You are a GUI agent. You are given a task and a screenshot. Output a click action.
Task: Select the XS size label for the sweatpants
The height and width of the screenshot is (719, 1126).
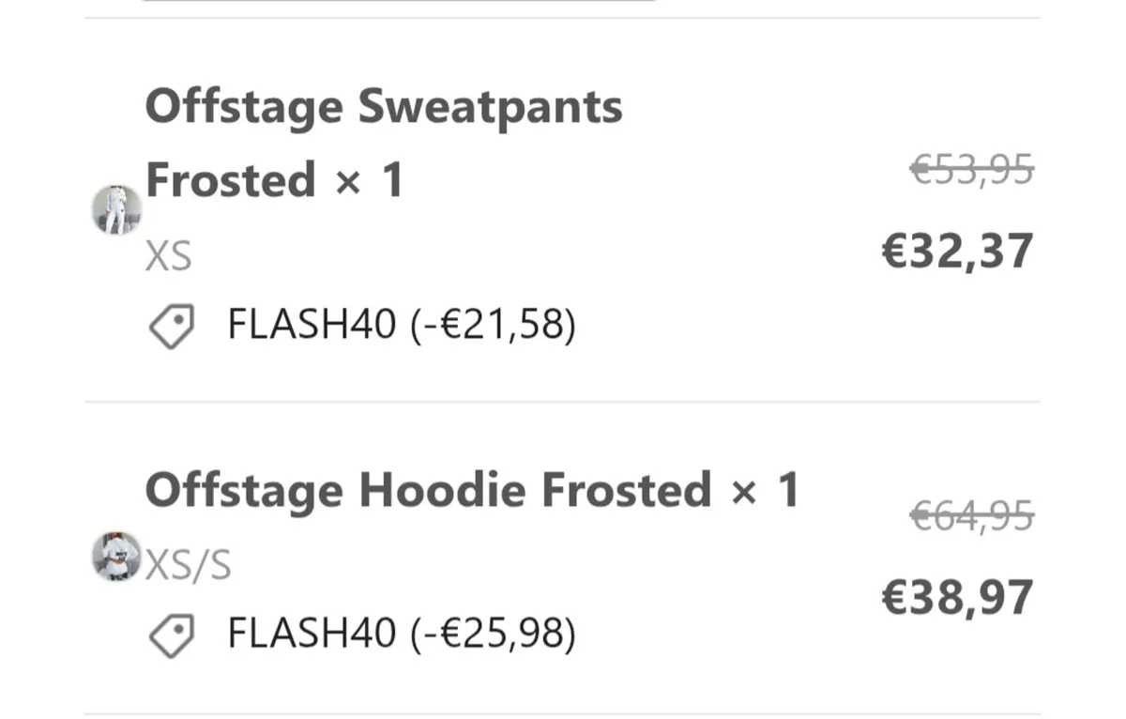167,252
